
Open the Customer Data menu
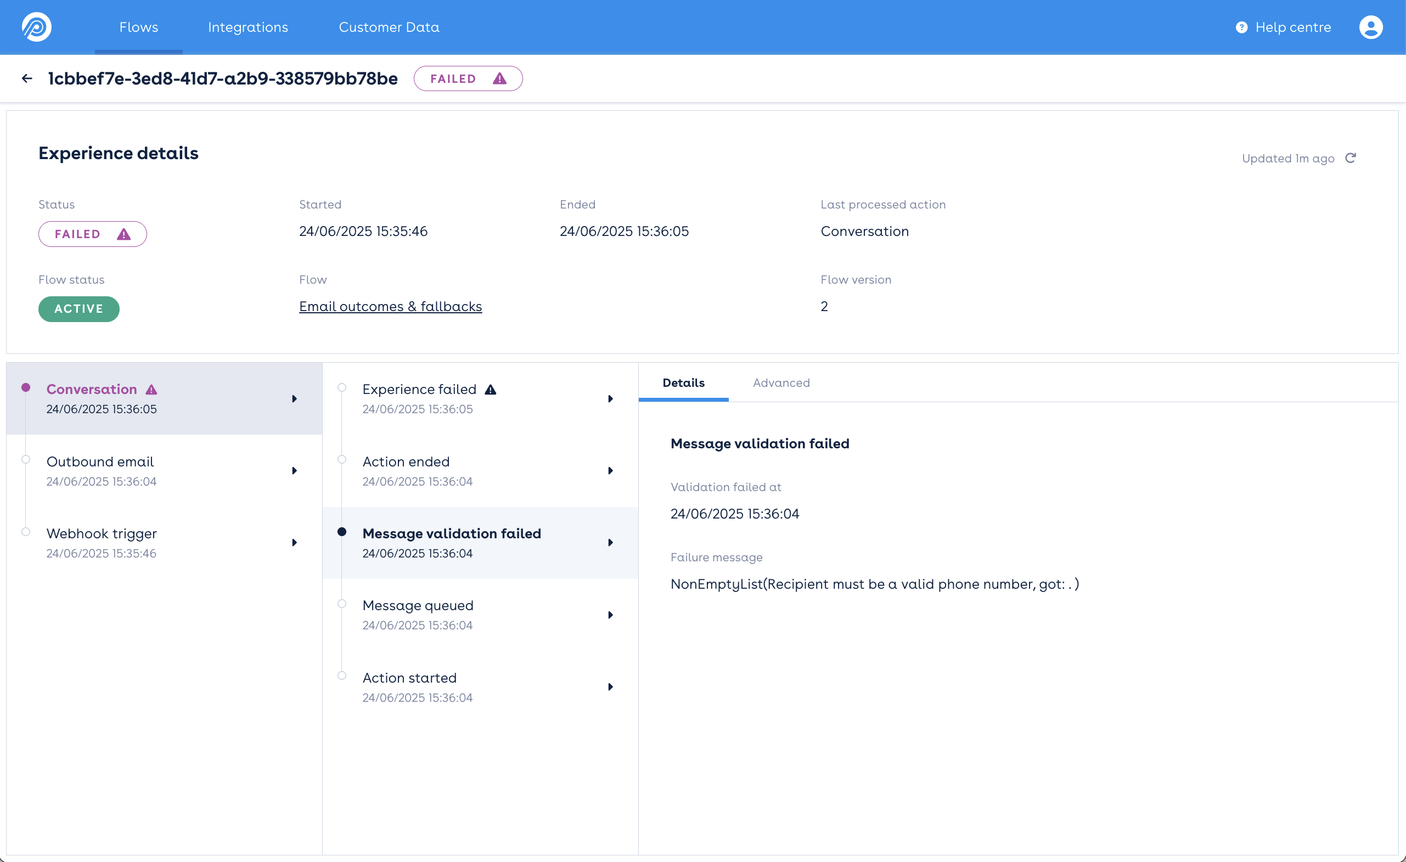pyautogui.click(x=389, y=27)
